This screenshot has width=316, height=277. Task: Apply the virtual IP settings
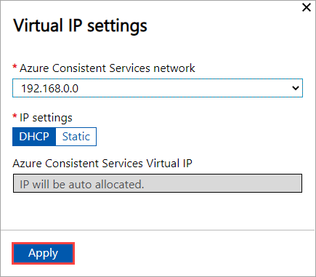click(43, 253)
